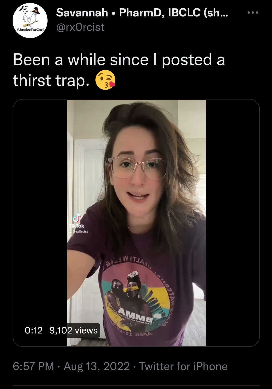This screenshot has width=272, height=389.
Task: Click the #JusticeForCarl caption in avatar
Action: [x=30, y=30]
